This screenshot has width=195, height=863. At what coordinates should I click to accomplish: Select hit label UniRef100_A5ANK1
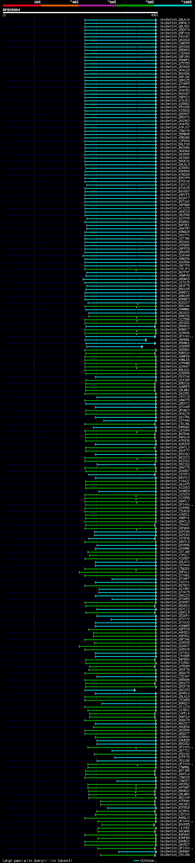tap(175, 343)
